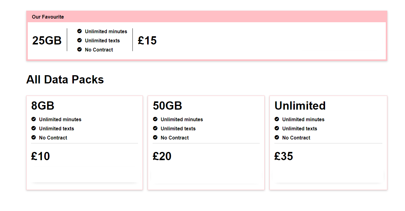Choose the £20 price on 50GB card
The image size is (405, 211).
click(162, 156)
